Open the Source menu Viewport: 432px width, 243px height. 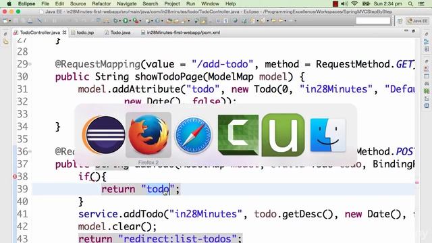pos(78,3)
